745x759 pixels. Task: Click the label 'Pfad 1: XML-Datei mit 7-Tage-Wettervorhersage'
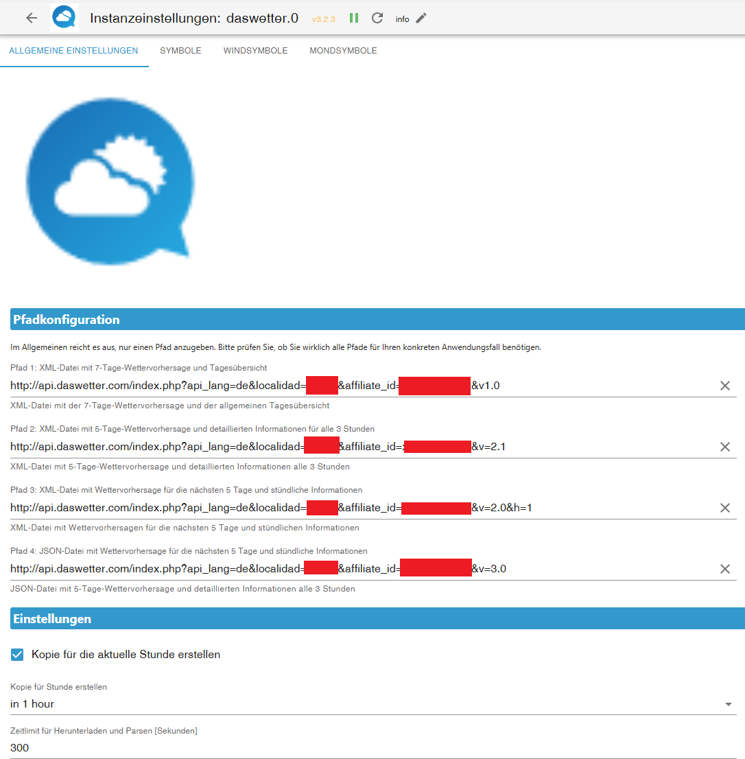[139, 368]
